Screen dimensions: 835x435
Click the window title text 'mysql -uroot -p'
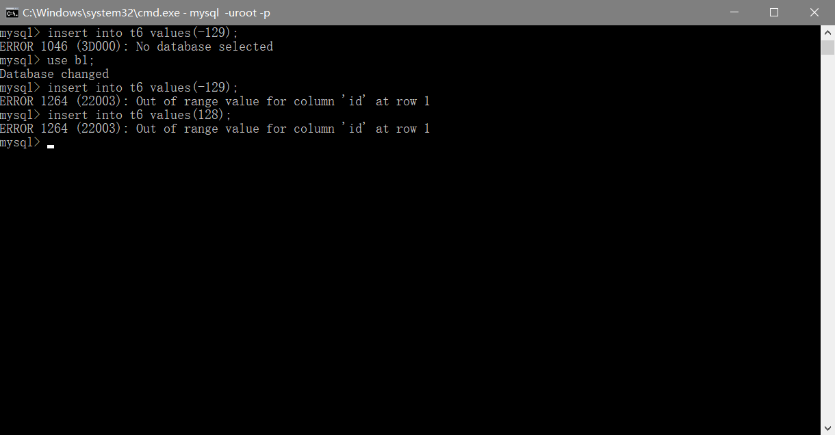coord(230,12)
